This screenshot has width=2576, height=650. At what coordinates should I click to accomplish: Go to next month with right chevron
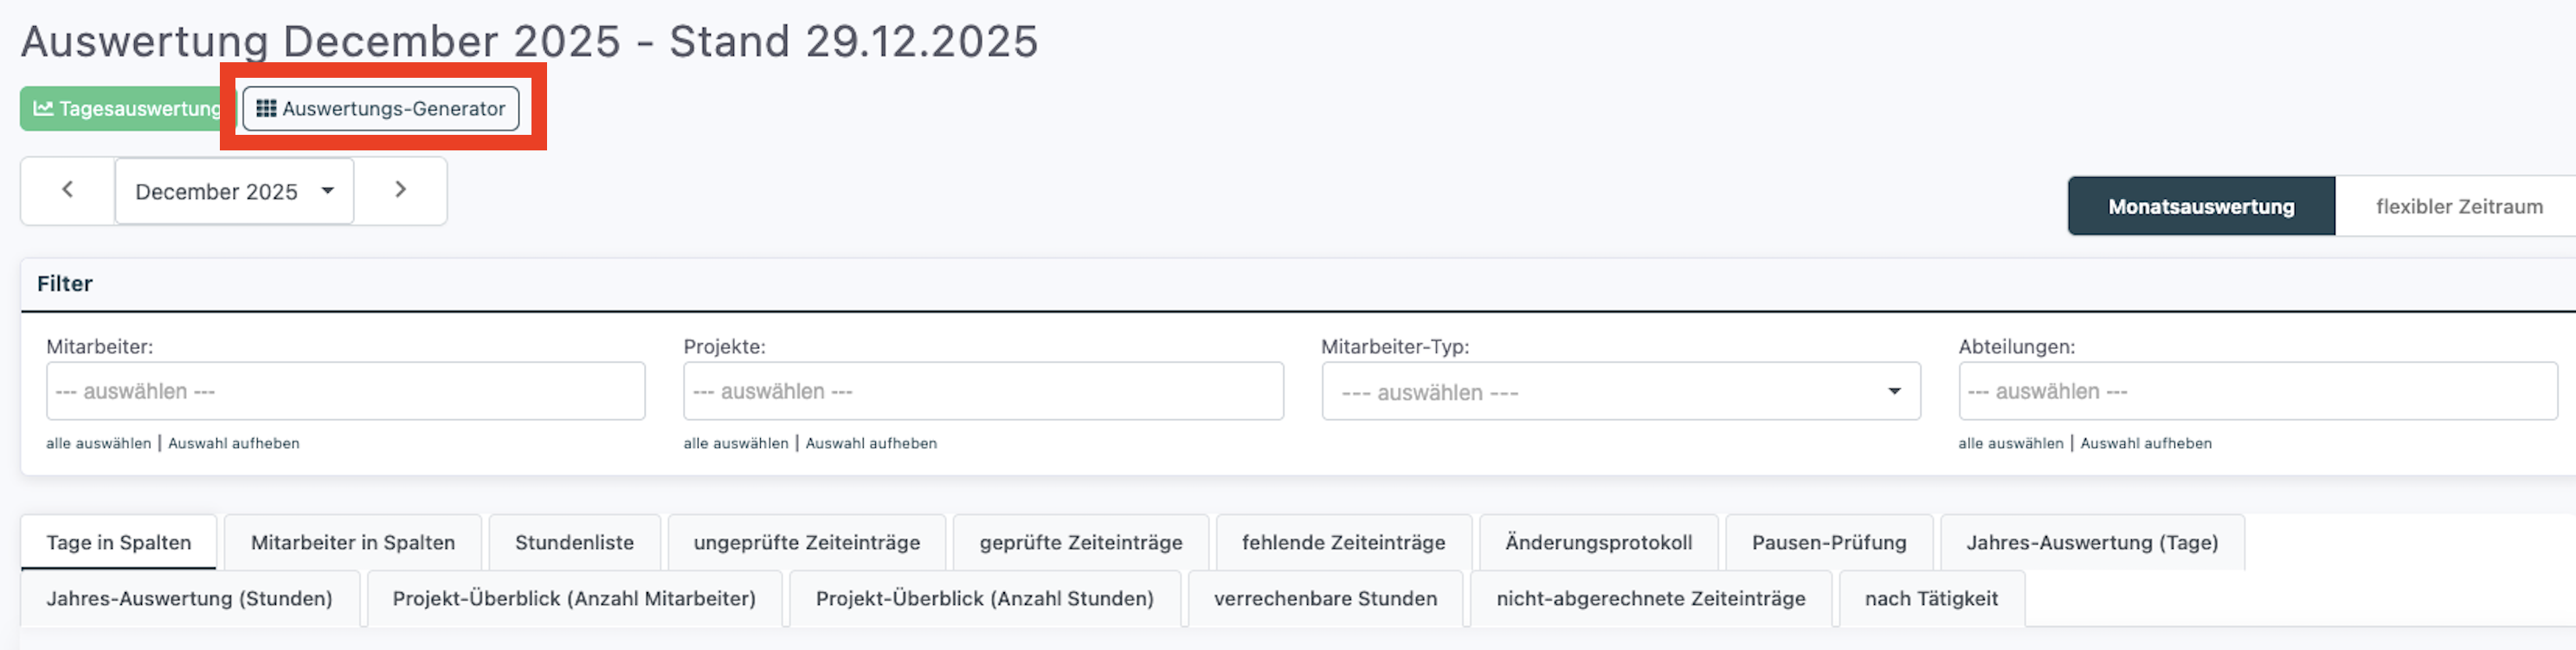(x=400, y=189)
